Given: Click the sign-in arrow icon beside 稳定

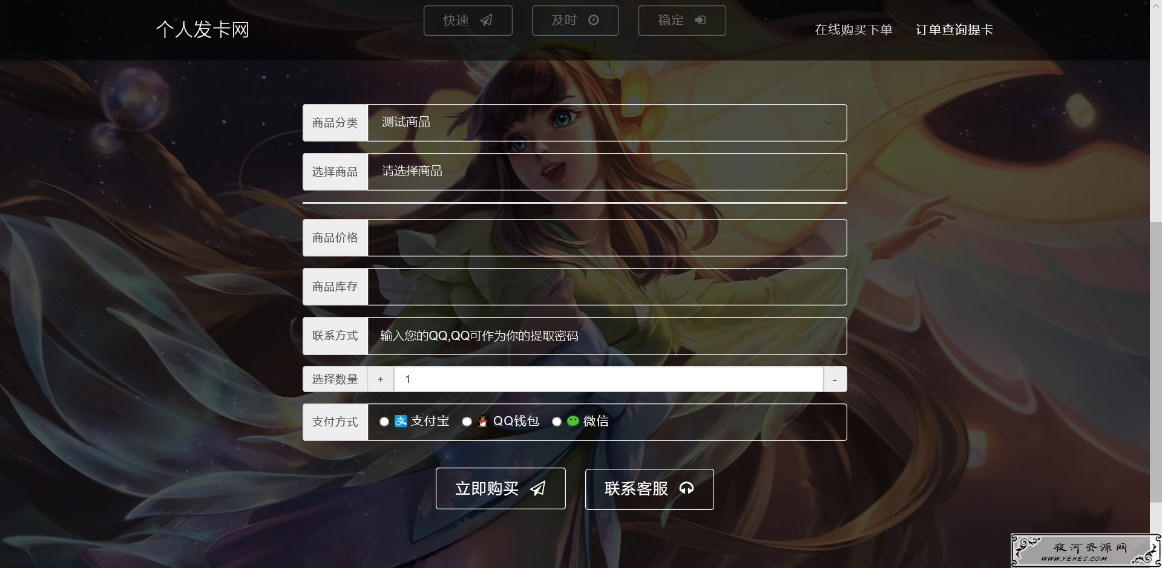Looking at the screenshot, I should click(700, 20).
